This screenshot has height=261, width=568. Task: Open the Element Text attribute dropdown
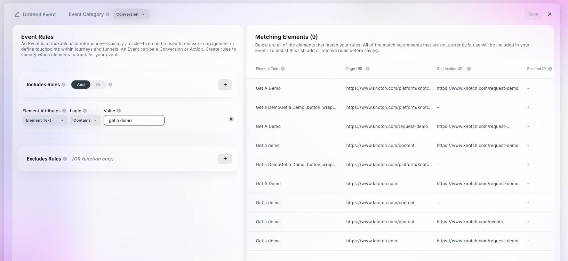pyautogui.click(x=45, y=120)
